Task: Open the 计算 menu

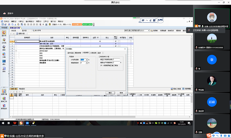Action: pyautogui.click(x=21, y=21)
